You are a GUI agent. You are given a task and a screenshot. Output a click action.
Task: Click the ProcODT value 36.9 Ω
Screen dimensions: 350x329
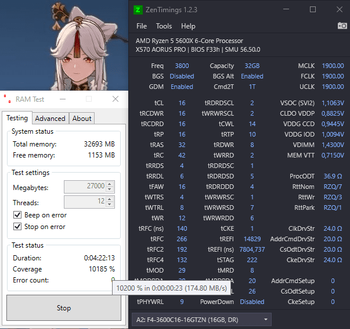[x=333, y=176]
